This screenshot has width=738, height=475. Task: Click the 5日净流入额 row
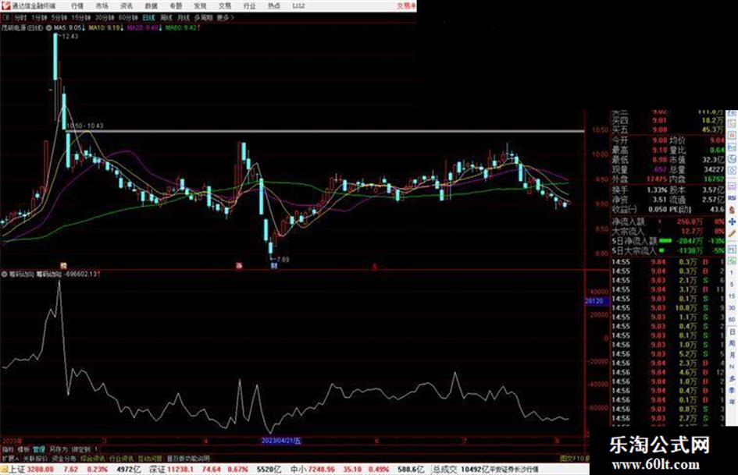(668, 241)
